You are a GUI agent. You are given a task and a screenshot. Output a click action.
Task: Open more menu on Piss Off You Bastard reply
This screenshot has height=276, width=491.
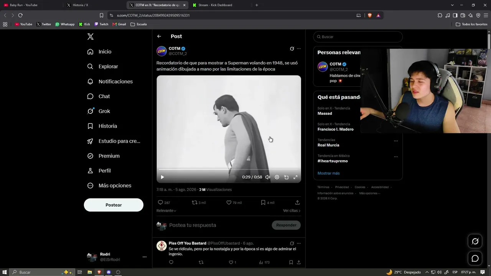pos(299,243)
